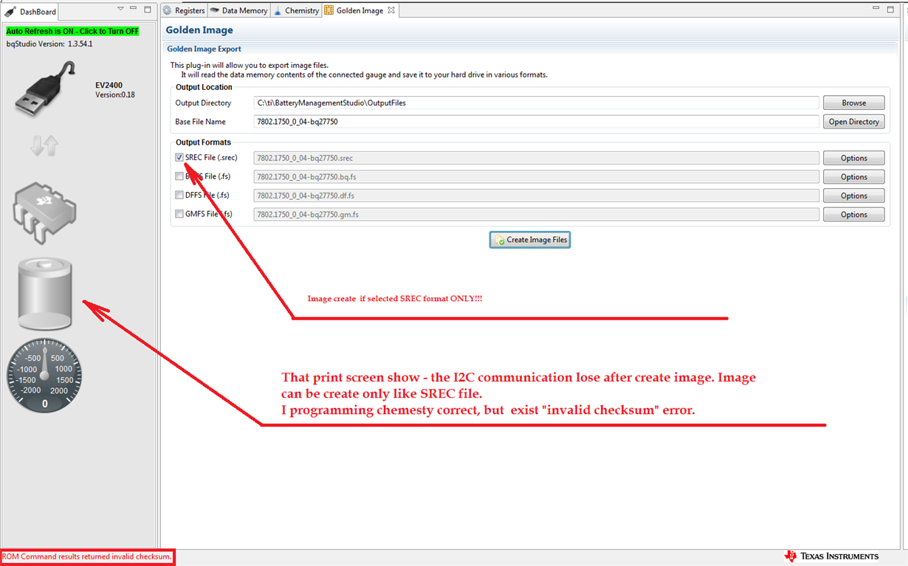Minimize the DashBoard panel
The height and width of the screenshot is (566, 908).
click(134, 9)
